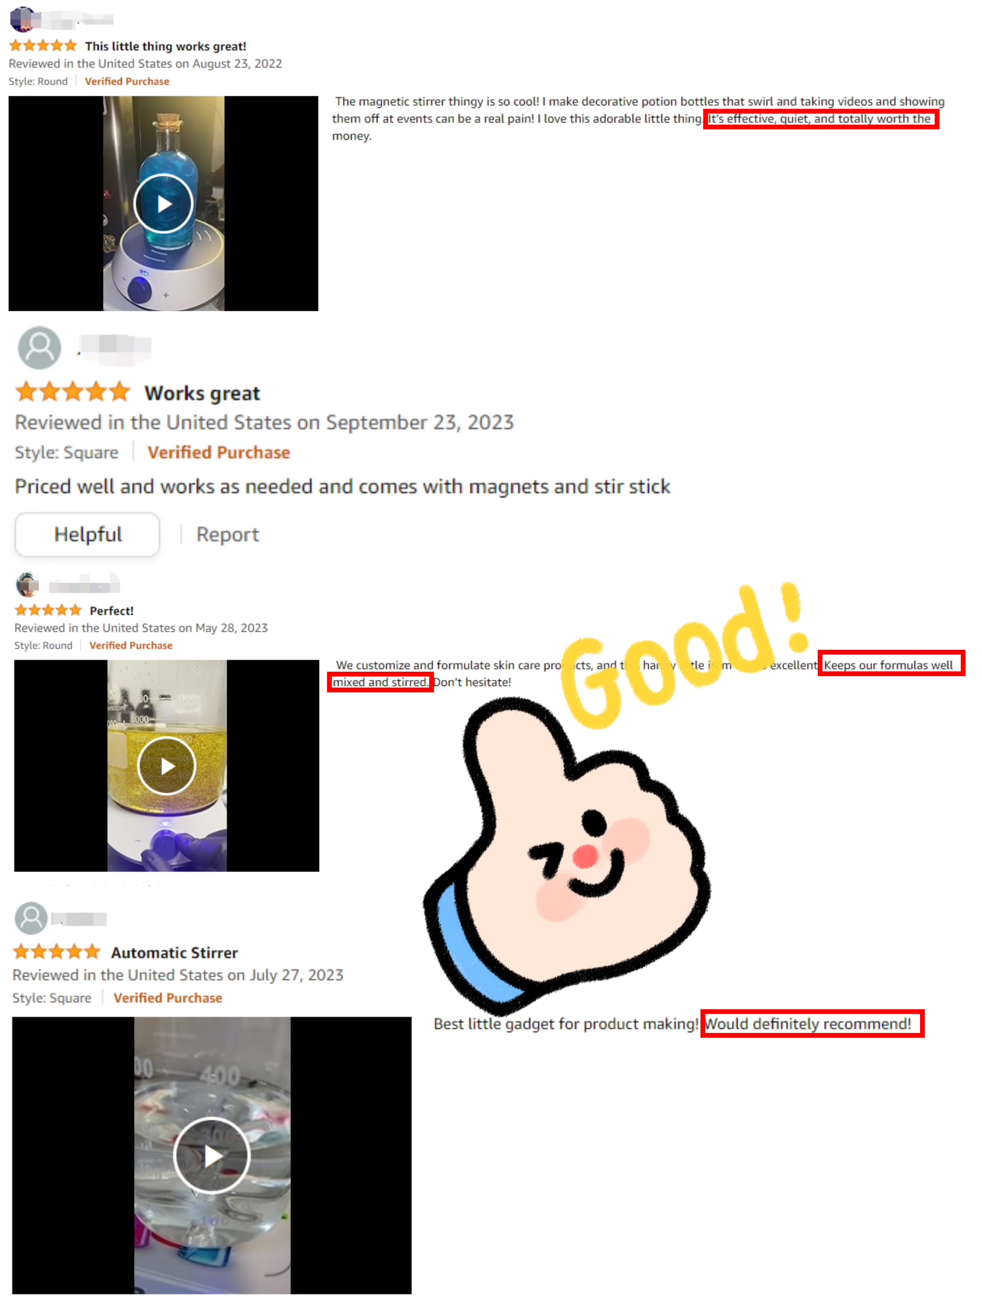The height and width of the screenshot is (1309, 982).
Task: Click the Helpful button
Action: pos(88,534)
